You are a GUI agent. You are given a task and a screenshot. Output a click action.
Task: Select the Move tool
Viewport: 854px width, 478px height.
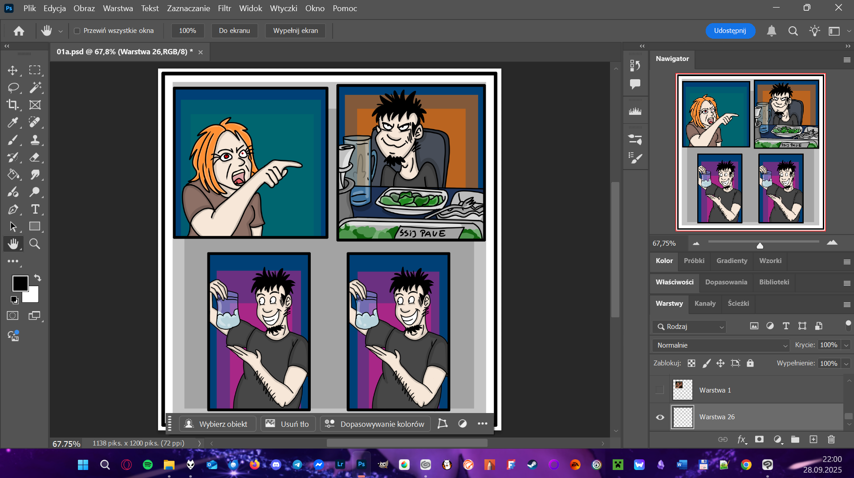(x=12, y=70)
